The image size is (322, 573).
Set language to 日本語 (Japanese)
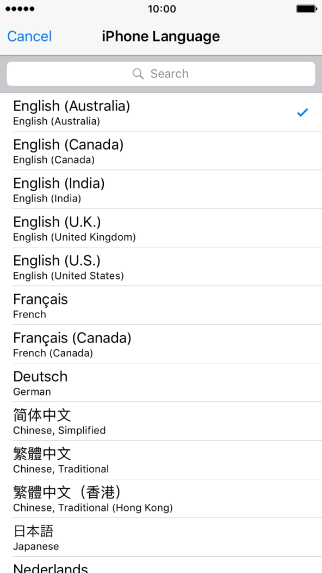pyautogui.click(x=161, y=537)
